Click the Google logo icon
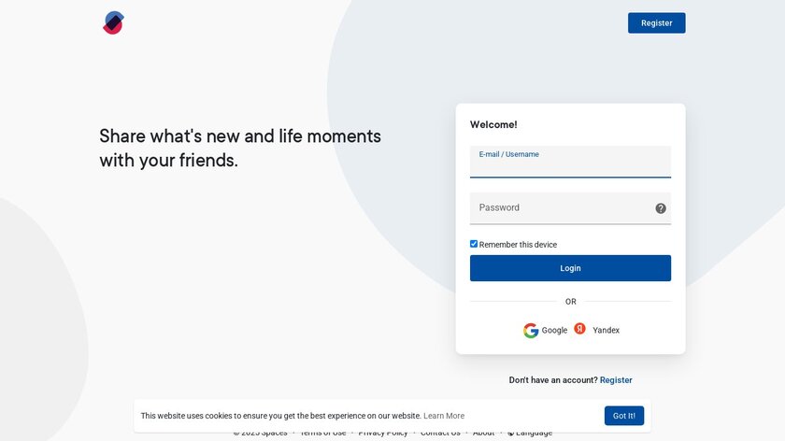Viewport: 785px width, 441px height. (x=531, y=330)
